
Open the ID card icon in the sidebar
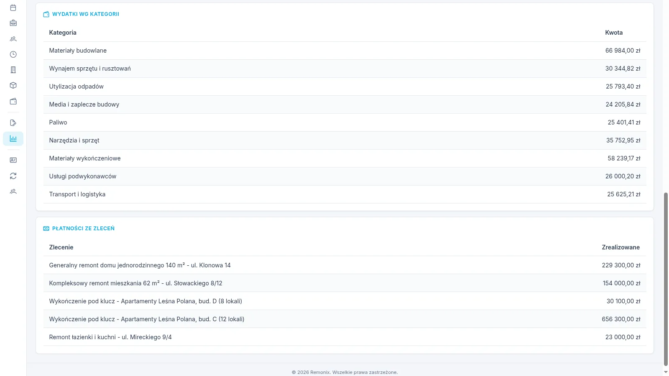[13, 160]
